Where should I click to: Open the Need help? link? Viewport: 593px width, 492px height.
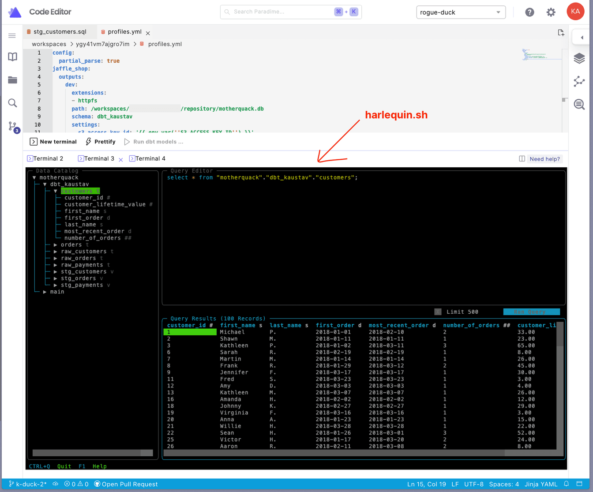[544, 159]
